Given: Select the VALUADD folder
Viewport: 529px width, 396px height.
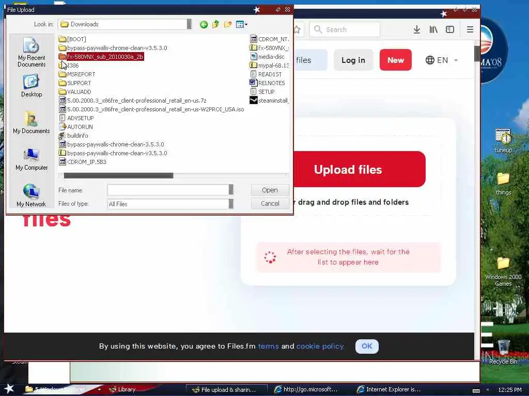Looking at the screenshot, I should coord(75,92).
